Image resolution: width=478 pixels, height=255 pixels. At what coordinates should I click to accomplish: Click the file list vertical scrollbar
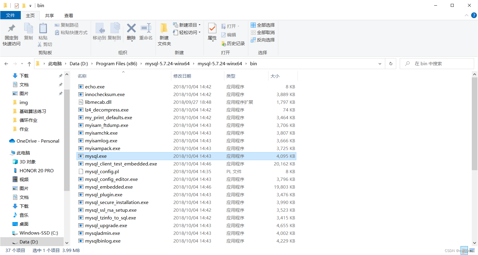(474, 124)
